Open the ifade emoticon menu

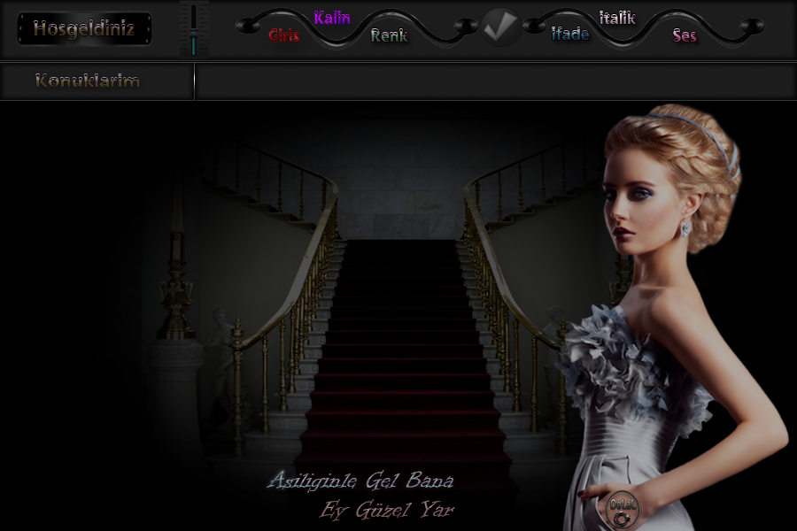pyautogui.click(x=570, y=35)
